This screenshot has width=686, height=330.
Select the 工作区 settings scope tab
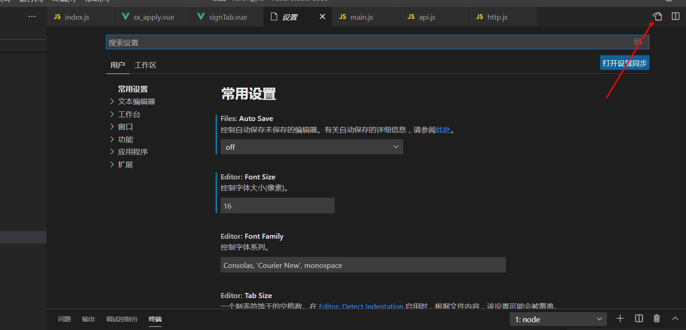pyautogui.click(x=145, y=65)
